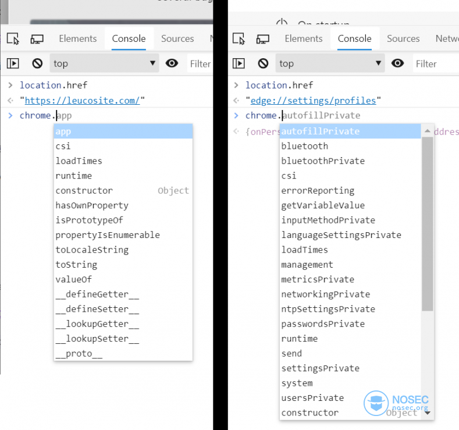This screenshot has height=430, width=459.
Task: Choose 'csi' suggestion in left autocomplete
Action: pyautogui.click(x=123, y=146)
